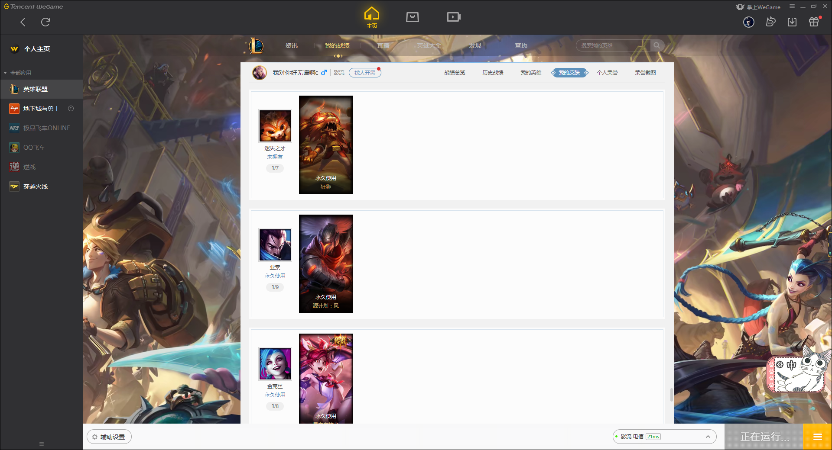Click the update icon beside 地下城与勇士
The width and height of the screenshot is (832, 450).
pos(71,109)
